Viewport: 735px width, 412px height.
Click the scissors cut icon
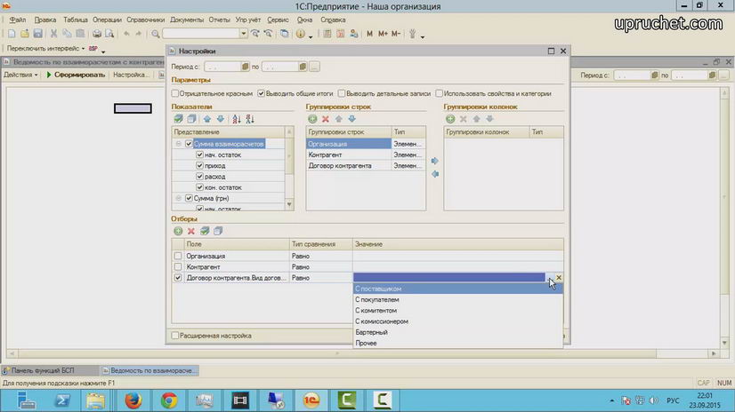click(54, 34)
